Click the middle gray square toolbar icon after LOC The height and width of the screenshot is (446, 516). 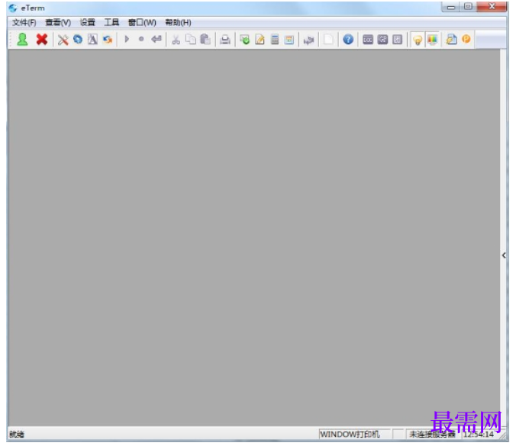pyautogui.click(x=382, y=40)
